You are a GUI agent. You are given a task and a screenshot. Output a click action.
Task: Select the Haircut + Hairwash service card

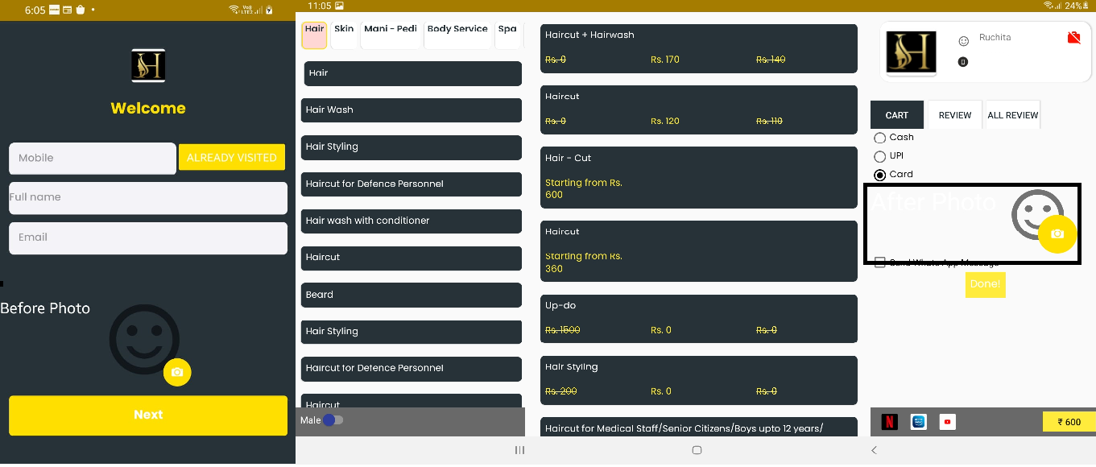tap(698, 48)
